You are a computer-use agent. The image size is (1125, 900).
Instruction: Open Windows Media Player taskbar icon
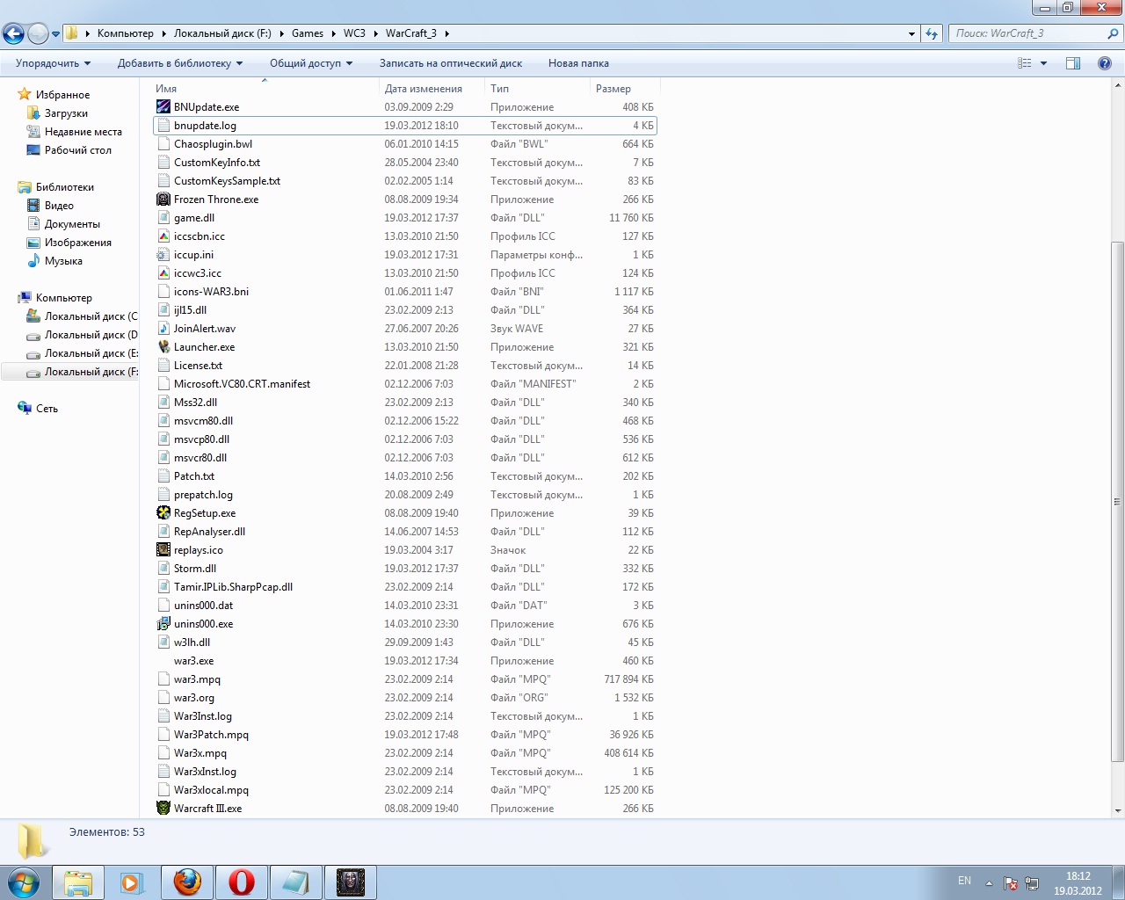click(133, 882)
